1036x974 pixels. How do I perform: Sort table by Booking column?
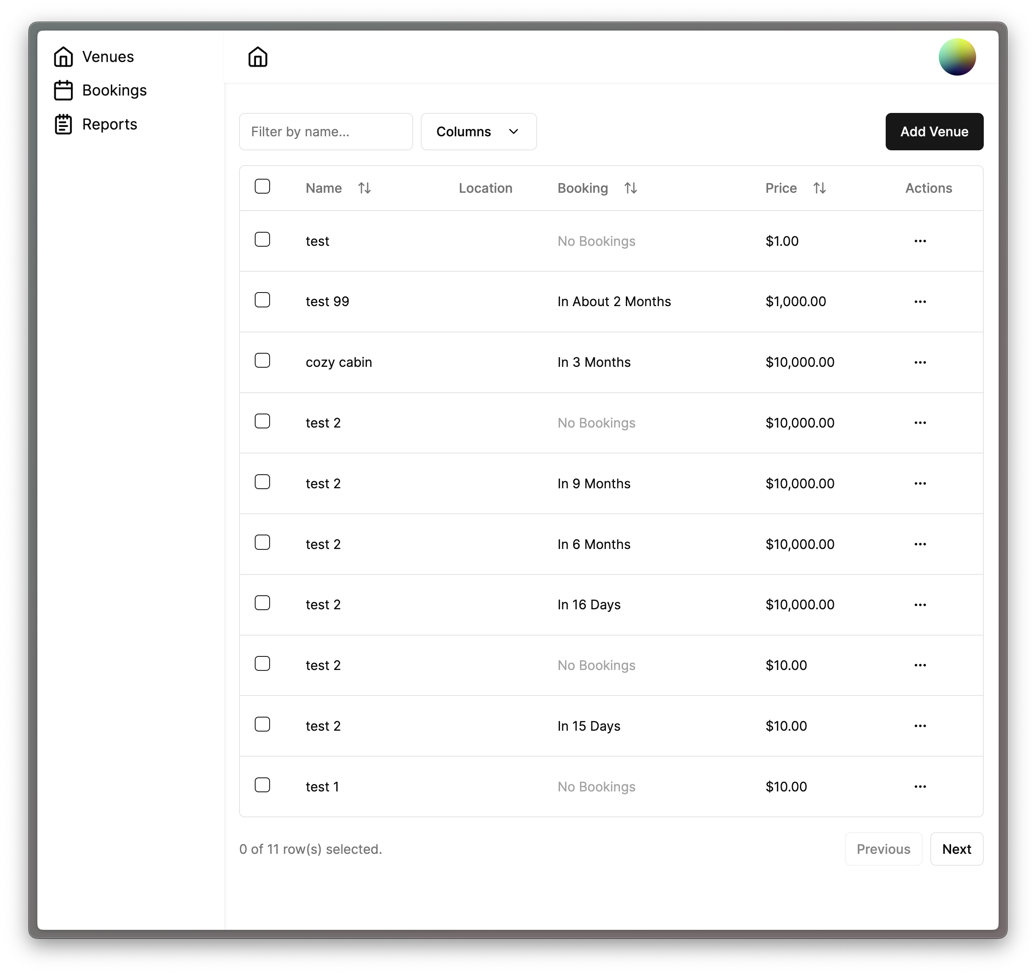597,188
